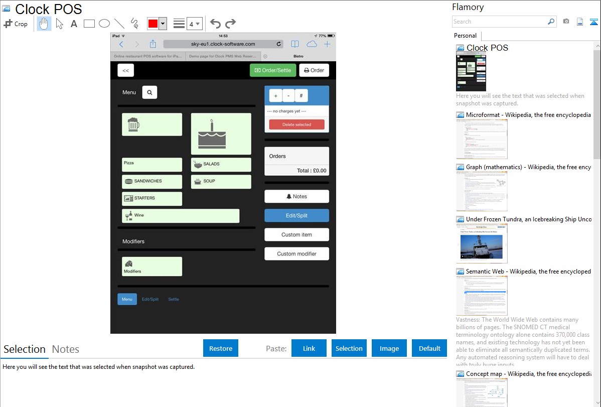Open Under Frozen Tundra ship thumbnail
The image size is (601, 407).
tap(482, 243)
